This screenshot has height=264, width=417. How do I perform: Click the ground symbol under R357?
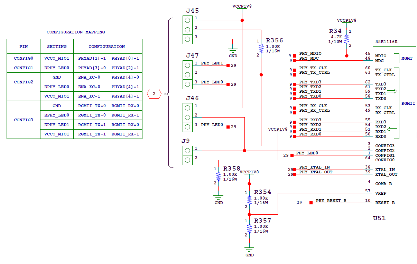click(249, 250)
